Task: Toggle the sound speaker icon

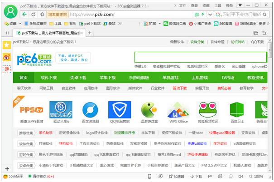Action: click(x=240, y=176)
